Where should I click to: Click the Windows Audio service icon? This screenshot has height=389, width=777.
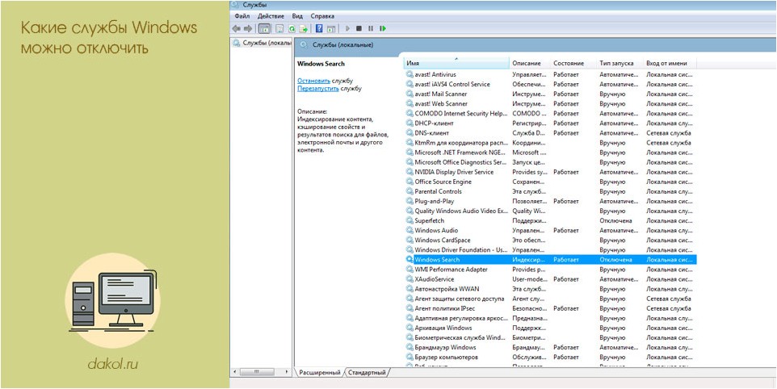pos(409,230)
